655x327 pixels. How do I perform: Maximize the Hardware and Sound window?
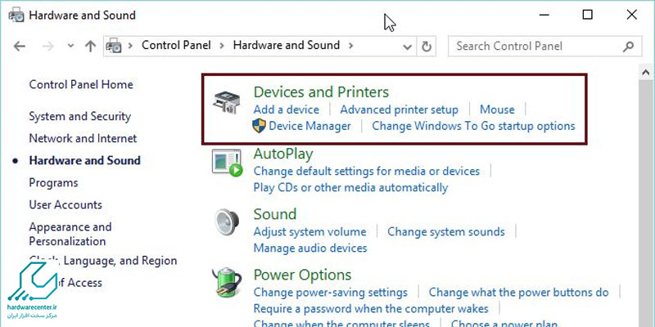click(587, 15)
